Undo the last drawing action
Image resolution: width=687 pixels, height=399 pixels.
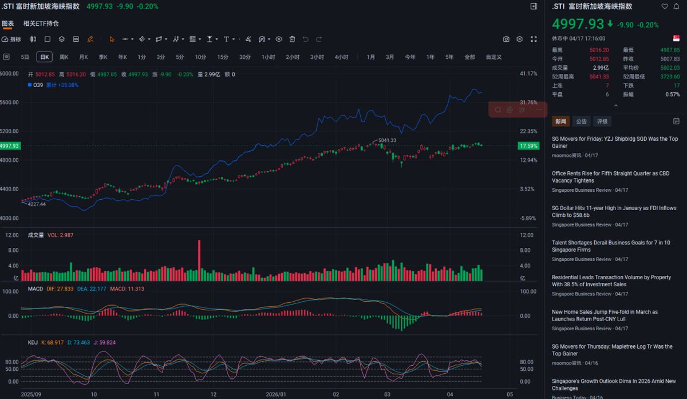(306, 39)
